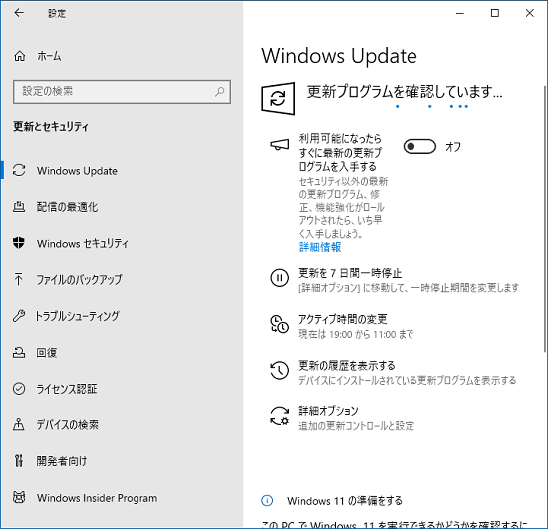Click the magnifier icon in search box
This screenshot has width=548, height=529.
point(219,92)
